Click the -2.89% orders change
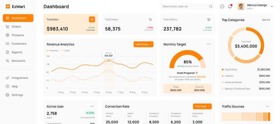 [150, 28]
